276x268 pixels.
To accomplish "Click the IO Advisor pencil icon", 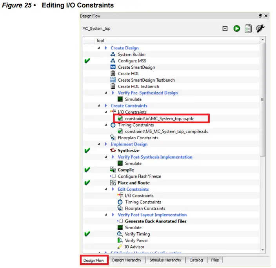I will coord(120,247).
